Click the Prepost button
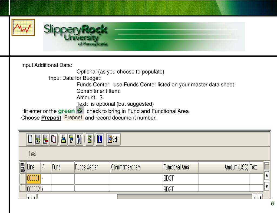 click(73, 118)
